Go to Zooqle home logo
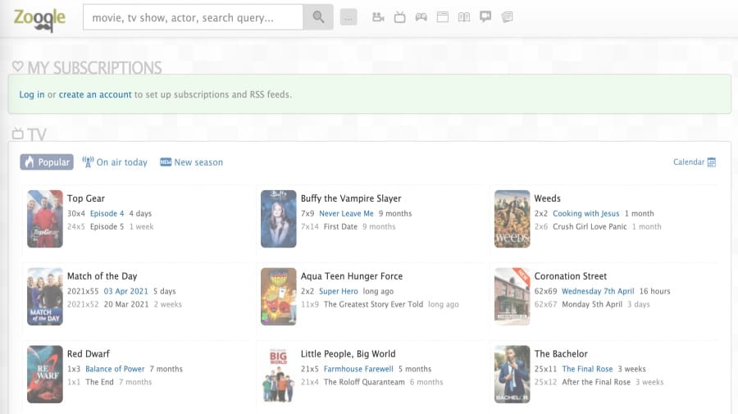Image resolution: width=738 pixels, height=414 pixels. [39, 19]
